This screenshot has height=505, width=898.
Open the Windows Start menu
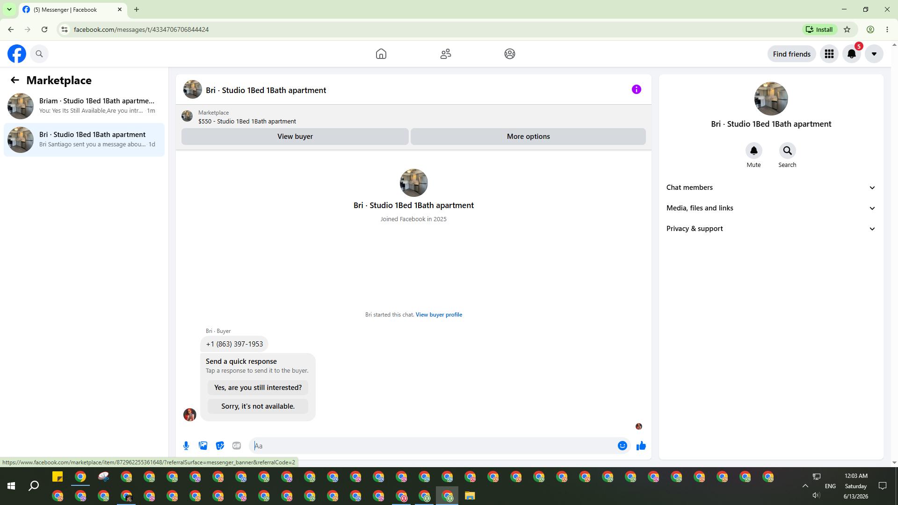(11, 486)
